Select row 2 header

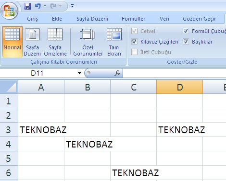[9, 115]
